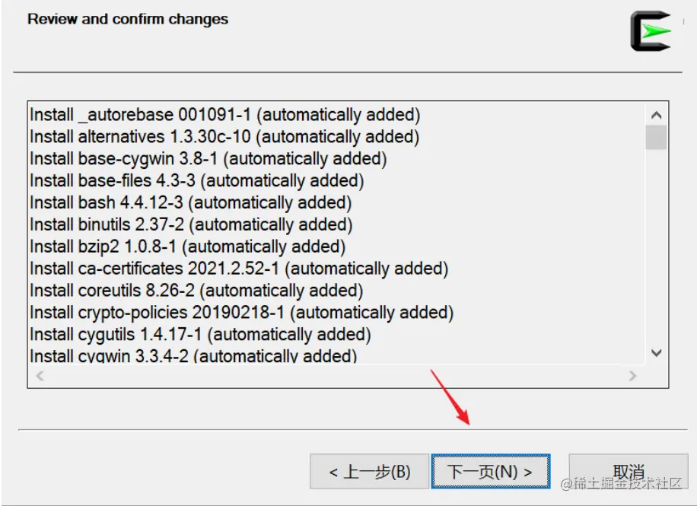Click the horizontal scroll right arrow
Image resolution: width=697 pixels, height=506 pixels.
(x=632, y=376)
